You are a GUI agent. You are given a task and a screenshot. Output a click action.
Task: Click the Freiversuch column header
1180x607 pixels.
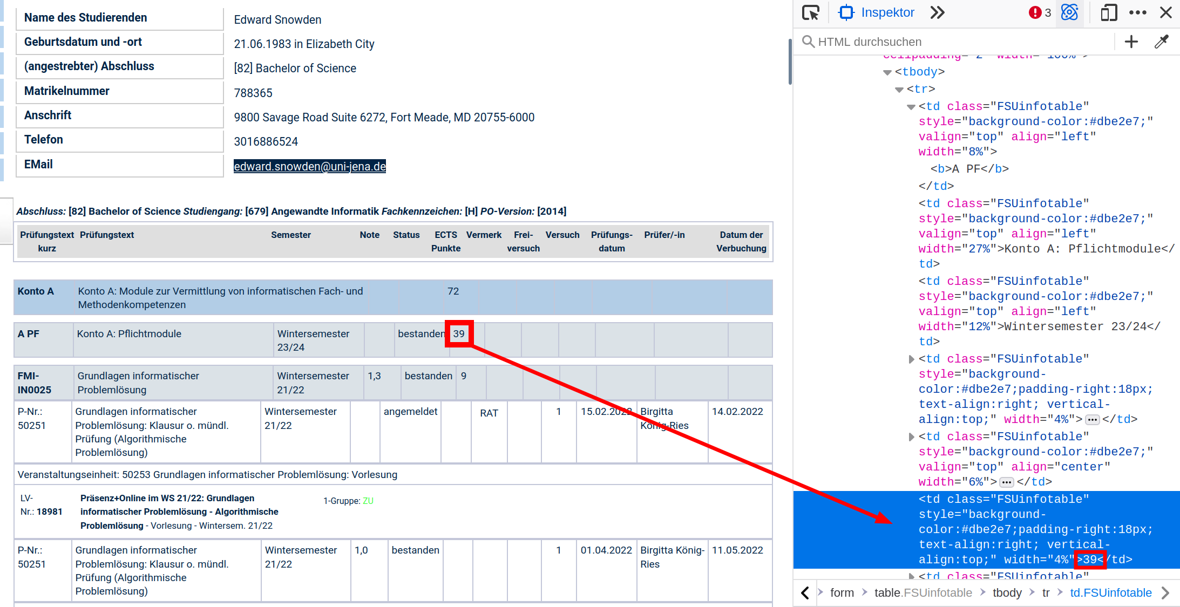523,242
